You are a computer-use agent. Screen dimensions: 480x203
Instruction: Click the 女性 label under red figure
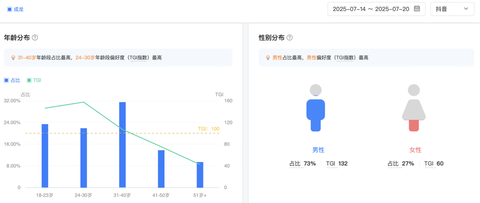[416, 150]
